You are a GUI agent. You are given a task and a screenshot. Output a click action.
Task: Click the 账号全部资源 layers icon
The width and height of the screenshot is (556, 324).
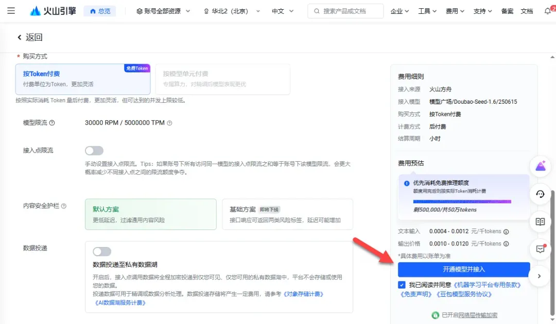click(x=140, y=11)
